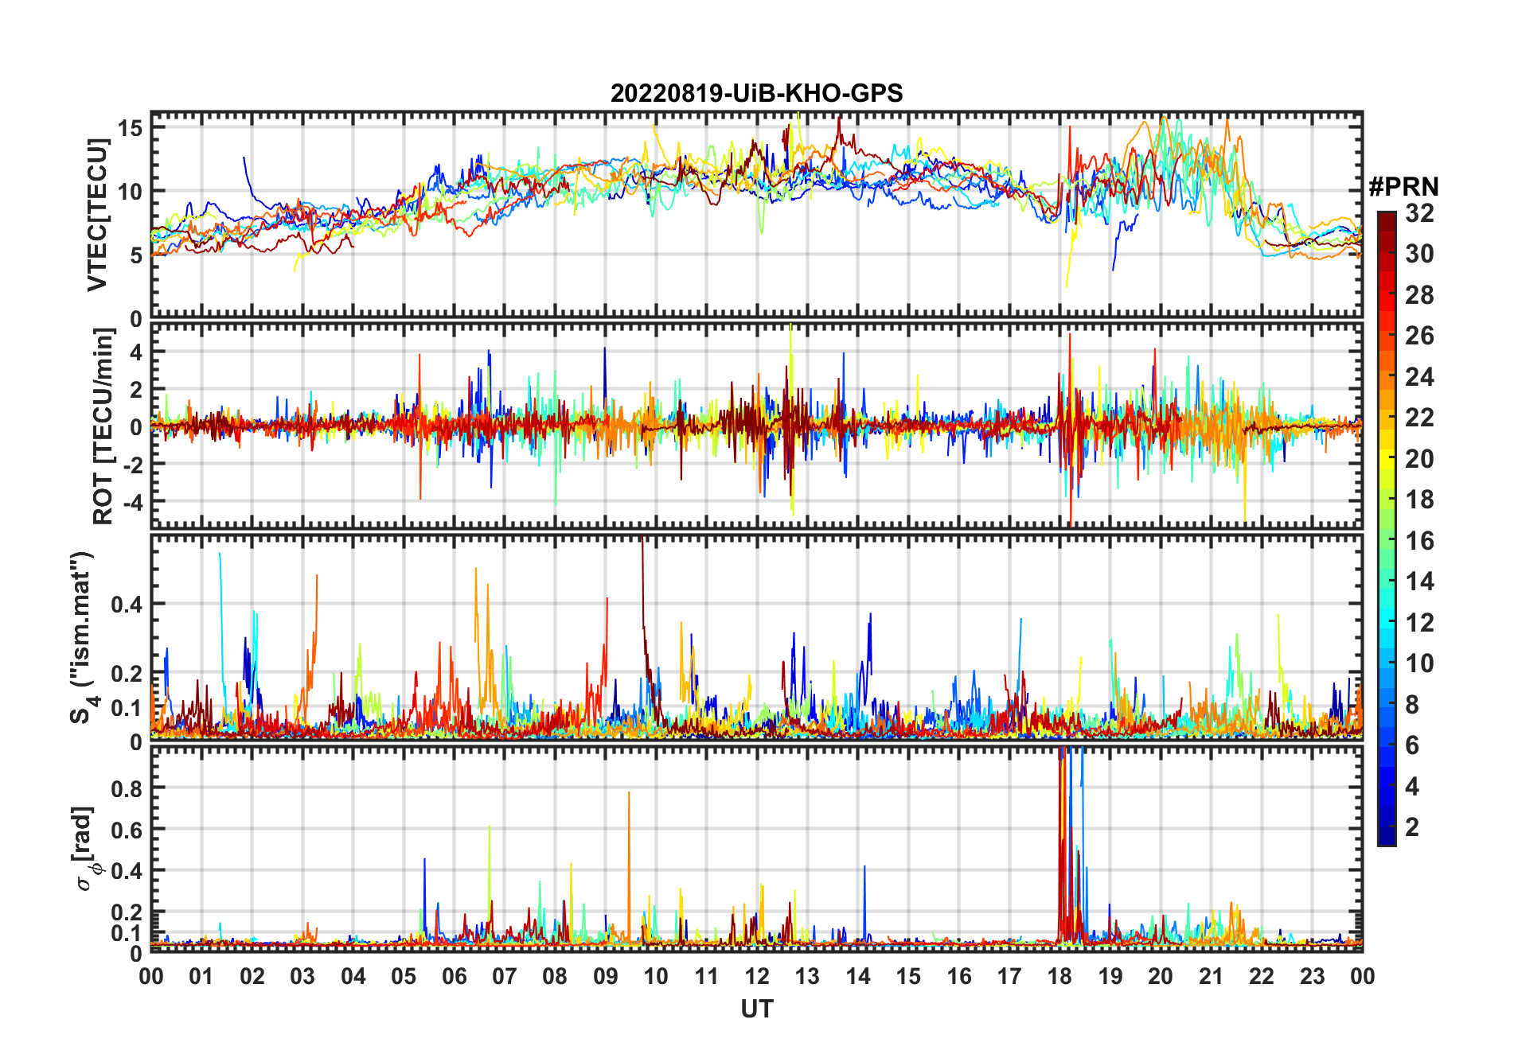Image resolution: width=1514 pixels, height=1058 pixels.
Task: Click x-axis tick label 18
Action: click(1059, 976)
